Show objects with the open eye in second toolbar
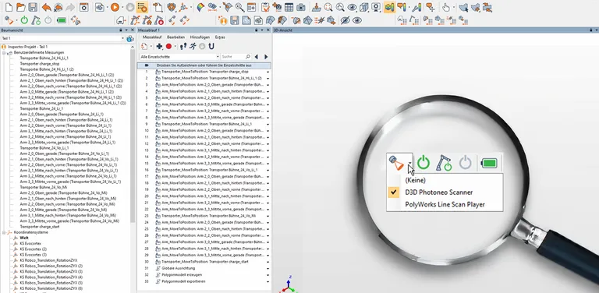599x293 pixels. click(357, 20)
